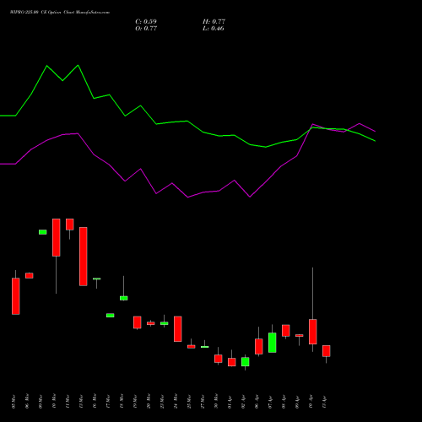
Task: Click the open value "O: 0.77"
Action: tap(146, 29)
